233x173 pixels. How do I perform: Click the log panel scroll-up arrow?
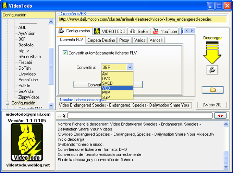point(226,124)
